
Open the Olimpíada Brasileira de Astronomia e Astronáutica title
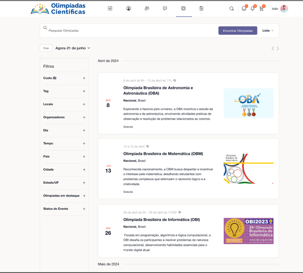coord(158,90)
